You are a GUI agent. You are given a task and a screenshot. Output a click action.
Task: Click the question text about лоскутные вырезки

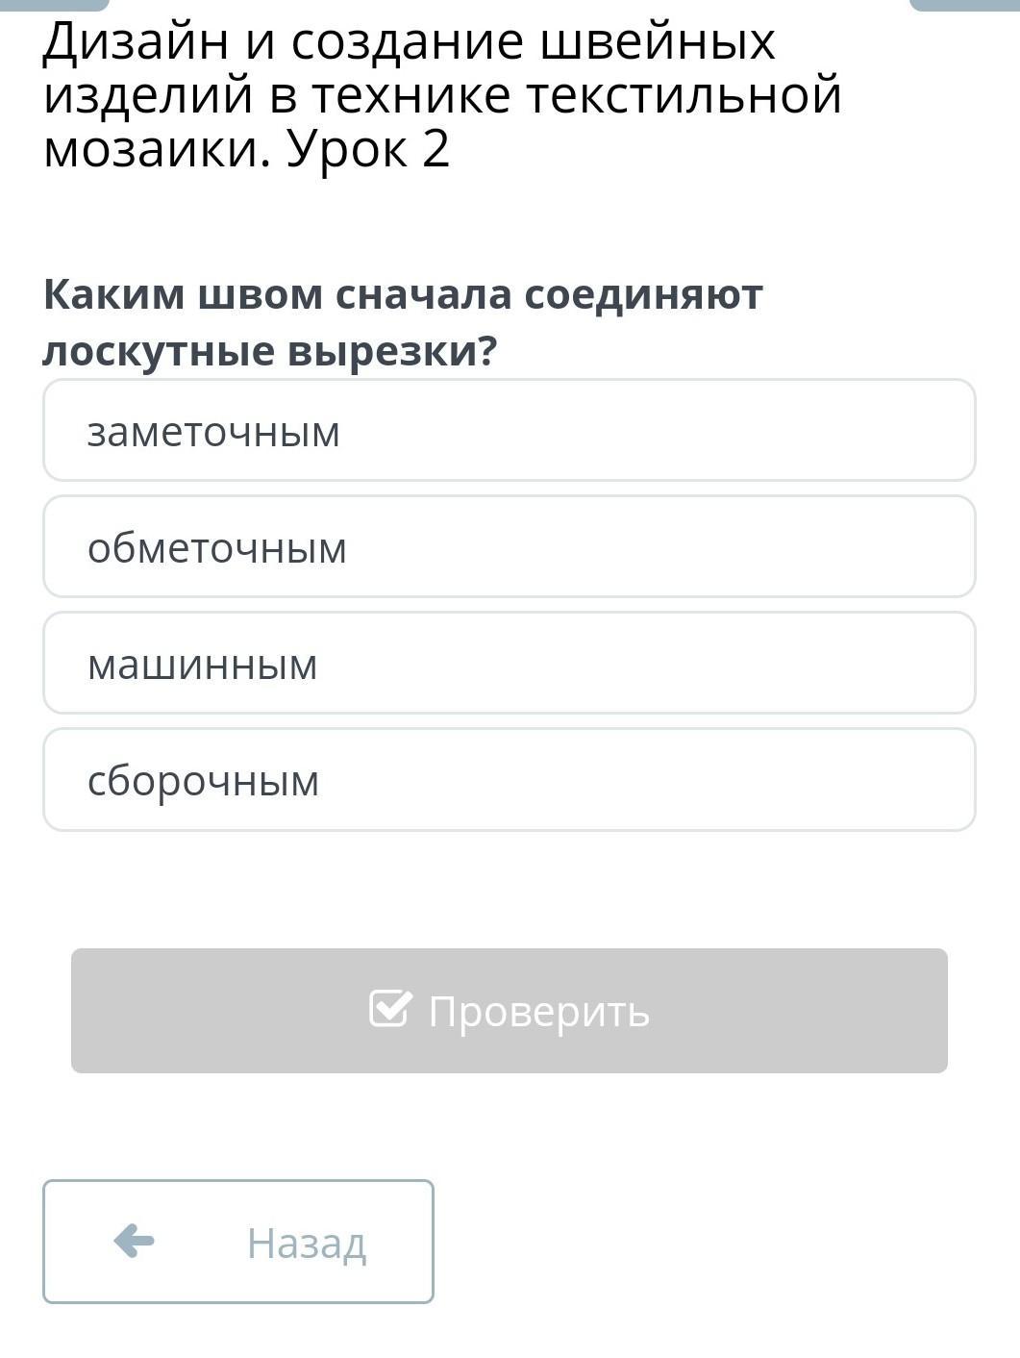click(403, 322)
